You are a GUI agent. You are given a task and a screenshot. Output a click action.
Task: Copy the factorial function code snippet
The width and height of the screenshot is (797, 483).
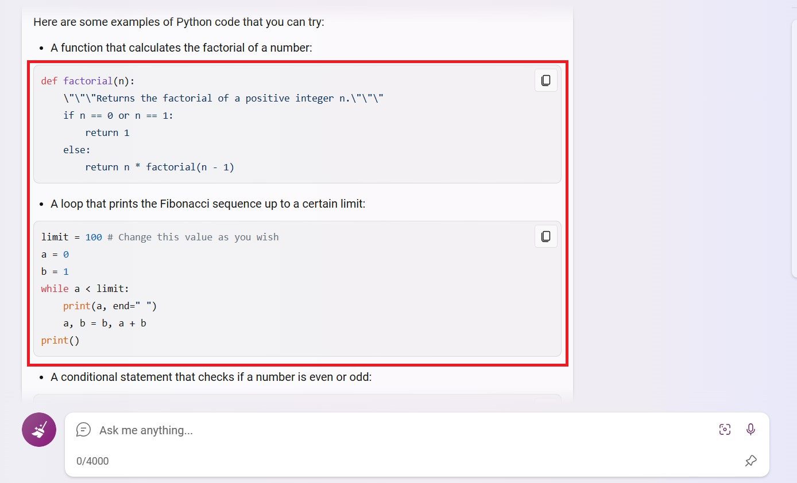tap(545, 80)
